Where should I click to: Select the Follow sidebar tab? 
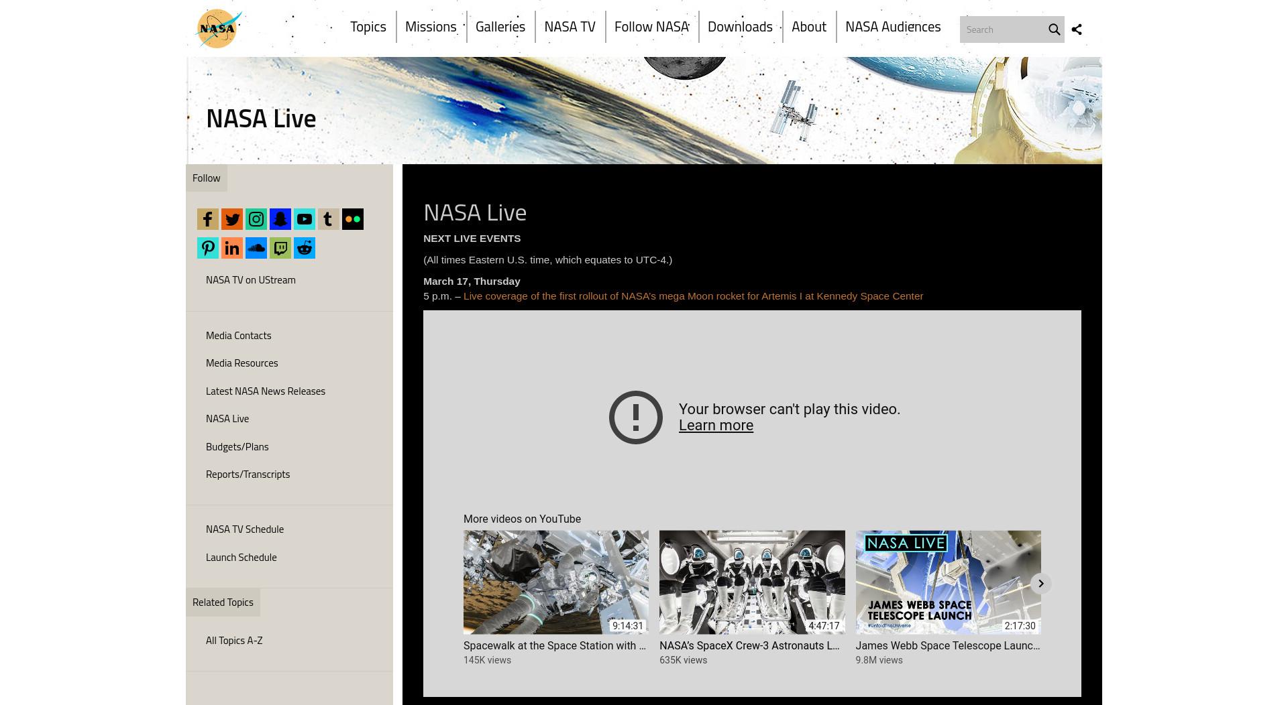(x=207, y=178)
